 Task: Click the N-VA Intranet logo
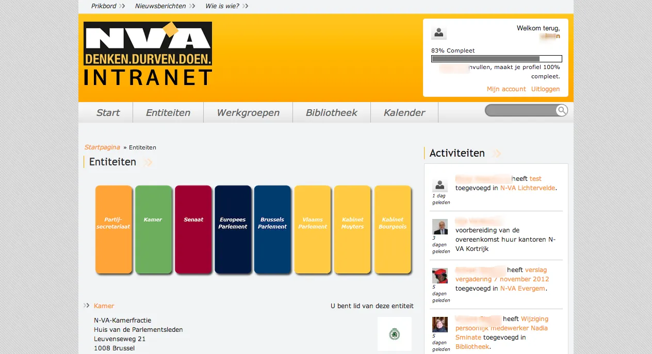click(148, 53)
